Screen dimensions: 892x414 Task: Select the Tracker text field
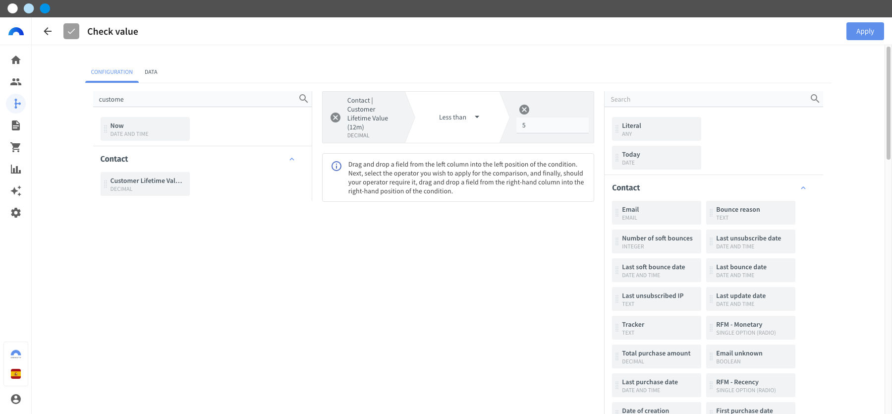pos(657,328)
